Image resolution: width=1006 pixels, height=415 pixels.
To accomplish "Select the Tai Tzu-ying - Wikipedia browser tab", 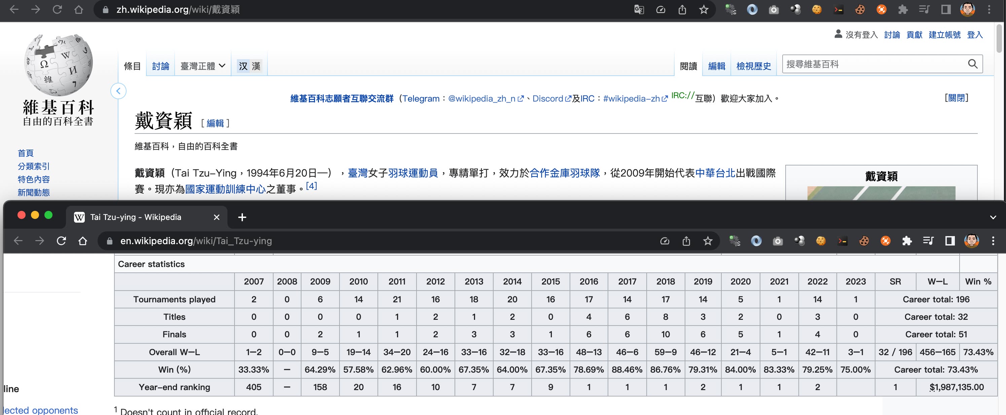I will (146, 217).
